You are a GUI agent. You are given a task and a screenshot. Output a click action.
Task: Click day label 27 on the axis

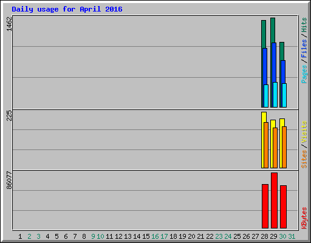point(255,236)
